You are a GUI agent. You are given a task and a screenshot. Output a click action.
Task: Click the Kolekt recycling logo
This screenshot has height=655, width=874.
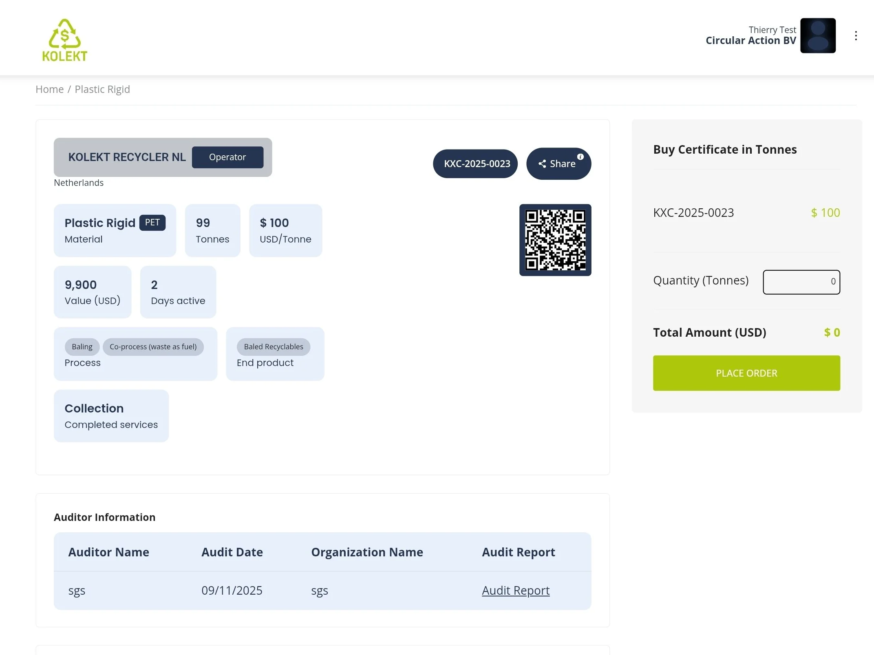[64, 40]
